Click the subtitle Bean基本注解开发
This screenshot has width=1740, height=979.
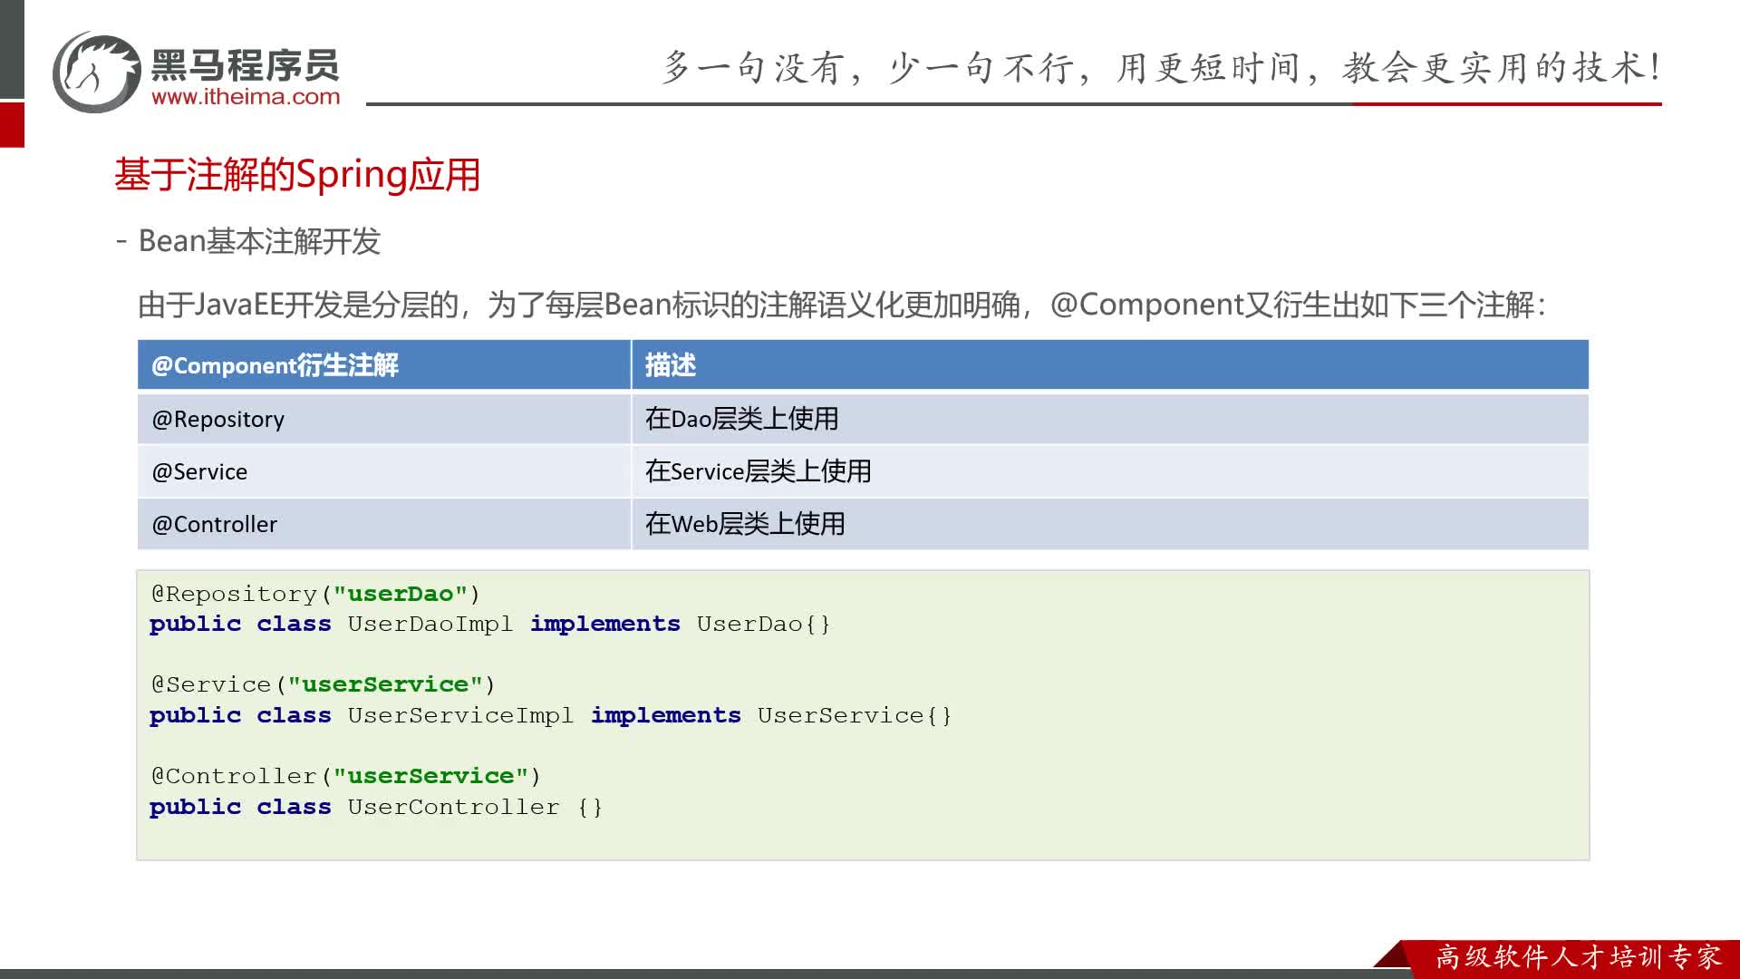click(259, 241)
